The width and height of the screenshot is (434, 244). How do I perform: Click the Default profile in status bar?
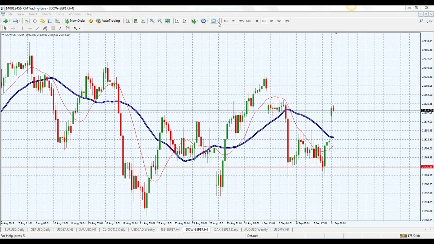tap(252, 236)
